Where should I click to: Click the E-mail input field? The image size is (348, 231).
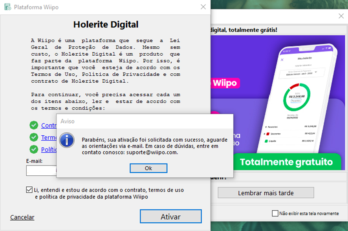pos(41,171)
